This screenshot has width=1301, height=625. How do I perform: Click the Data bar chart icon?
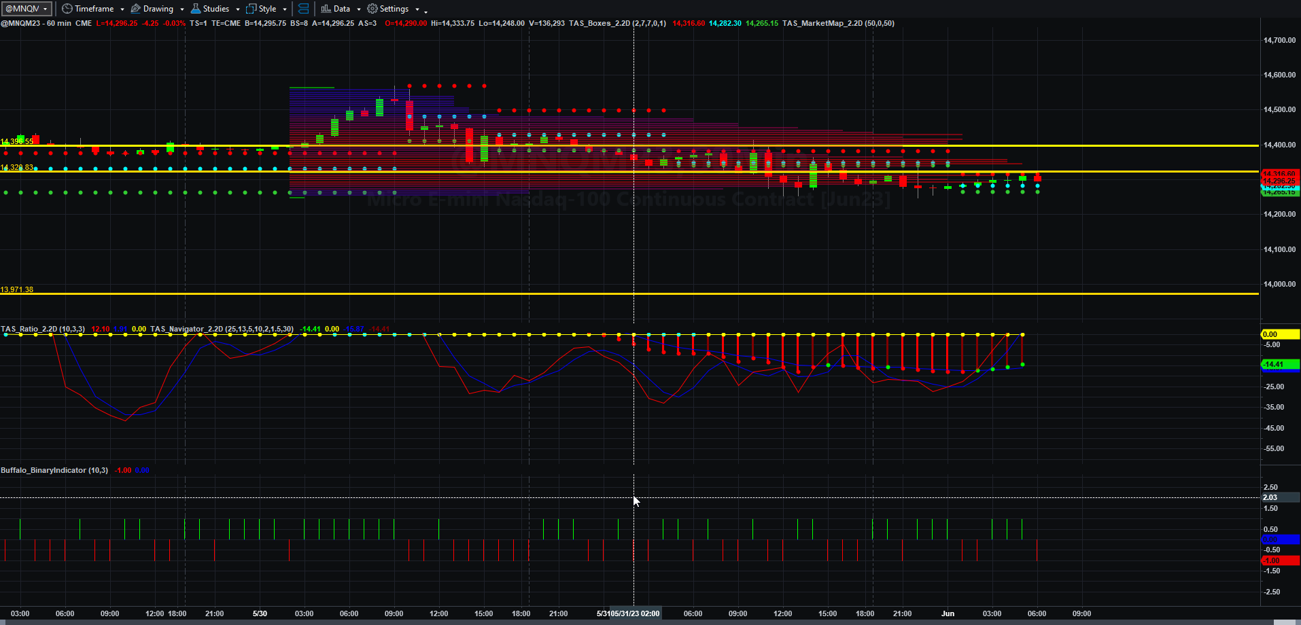point(326,9)
